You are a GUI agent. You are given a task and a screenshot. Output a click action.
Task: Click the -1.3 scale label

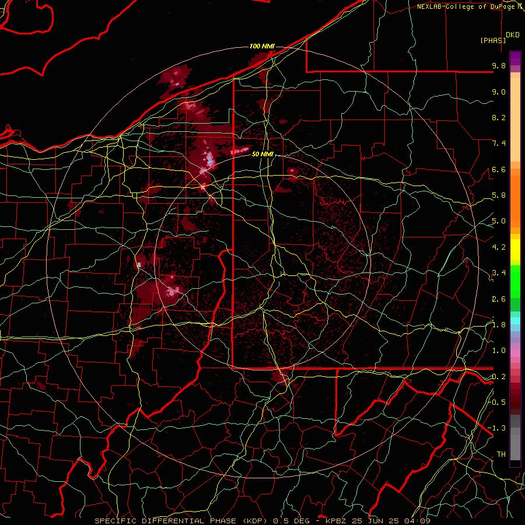pos(497,428)
